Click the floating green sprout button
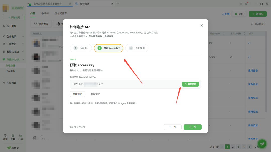The image size is (271, 152). point(262,144)
